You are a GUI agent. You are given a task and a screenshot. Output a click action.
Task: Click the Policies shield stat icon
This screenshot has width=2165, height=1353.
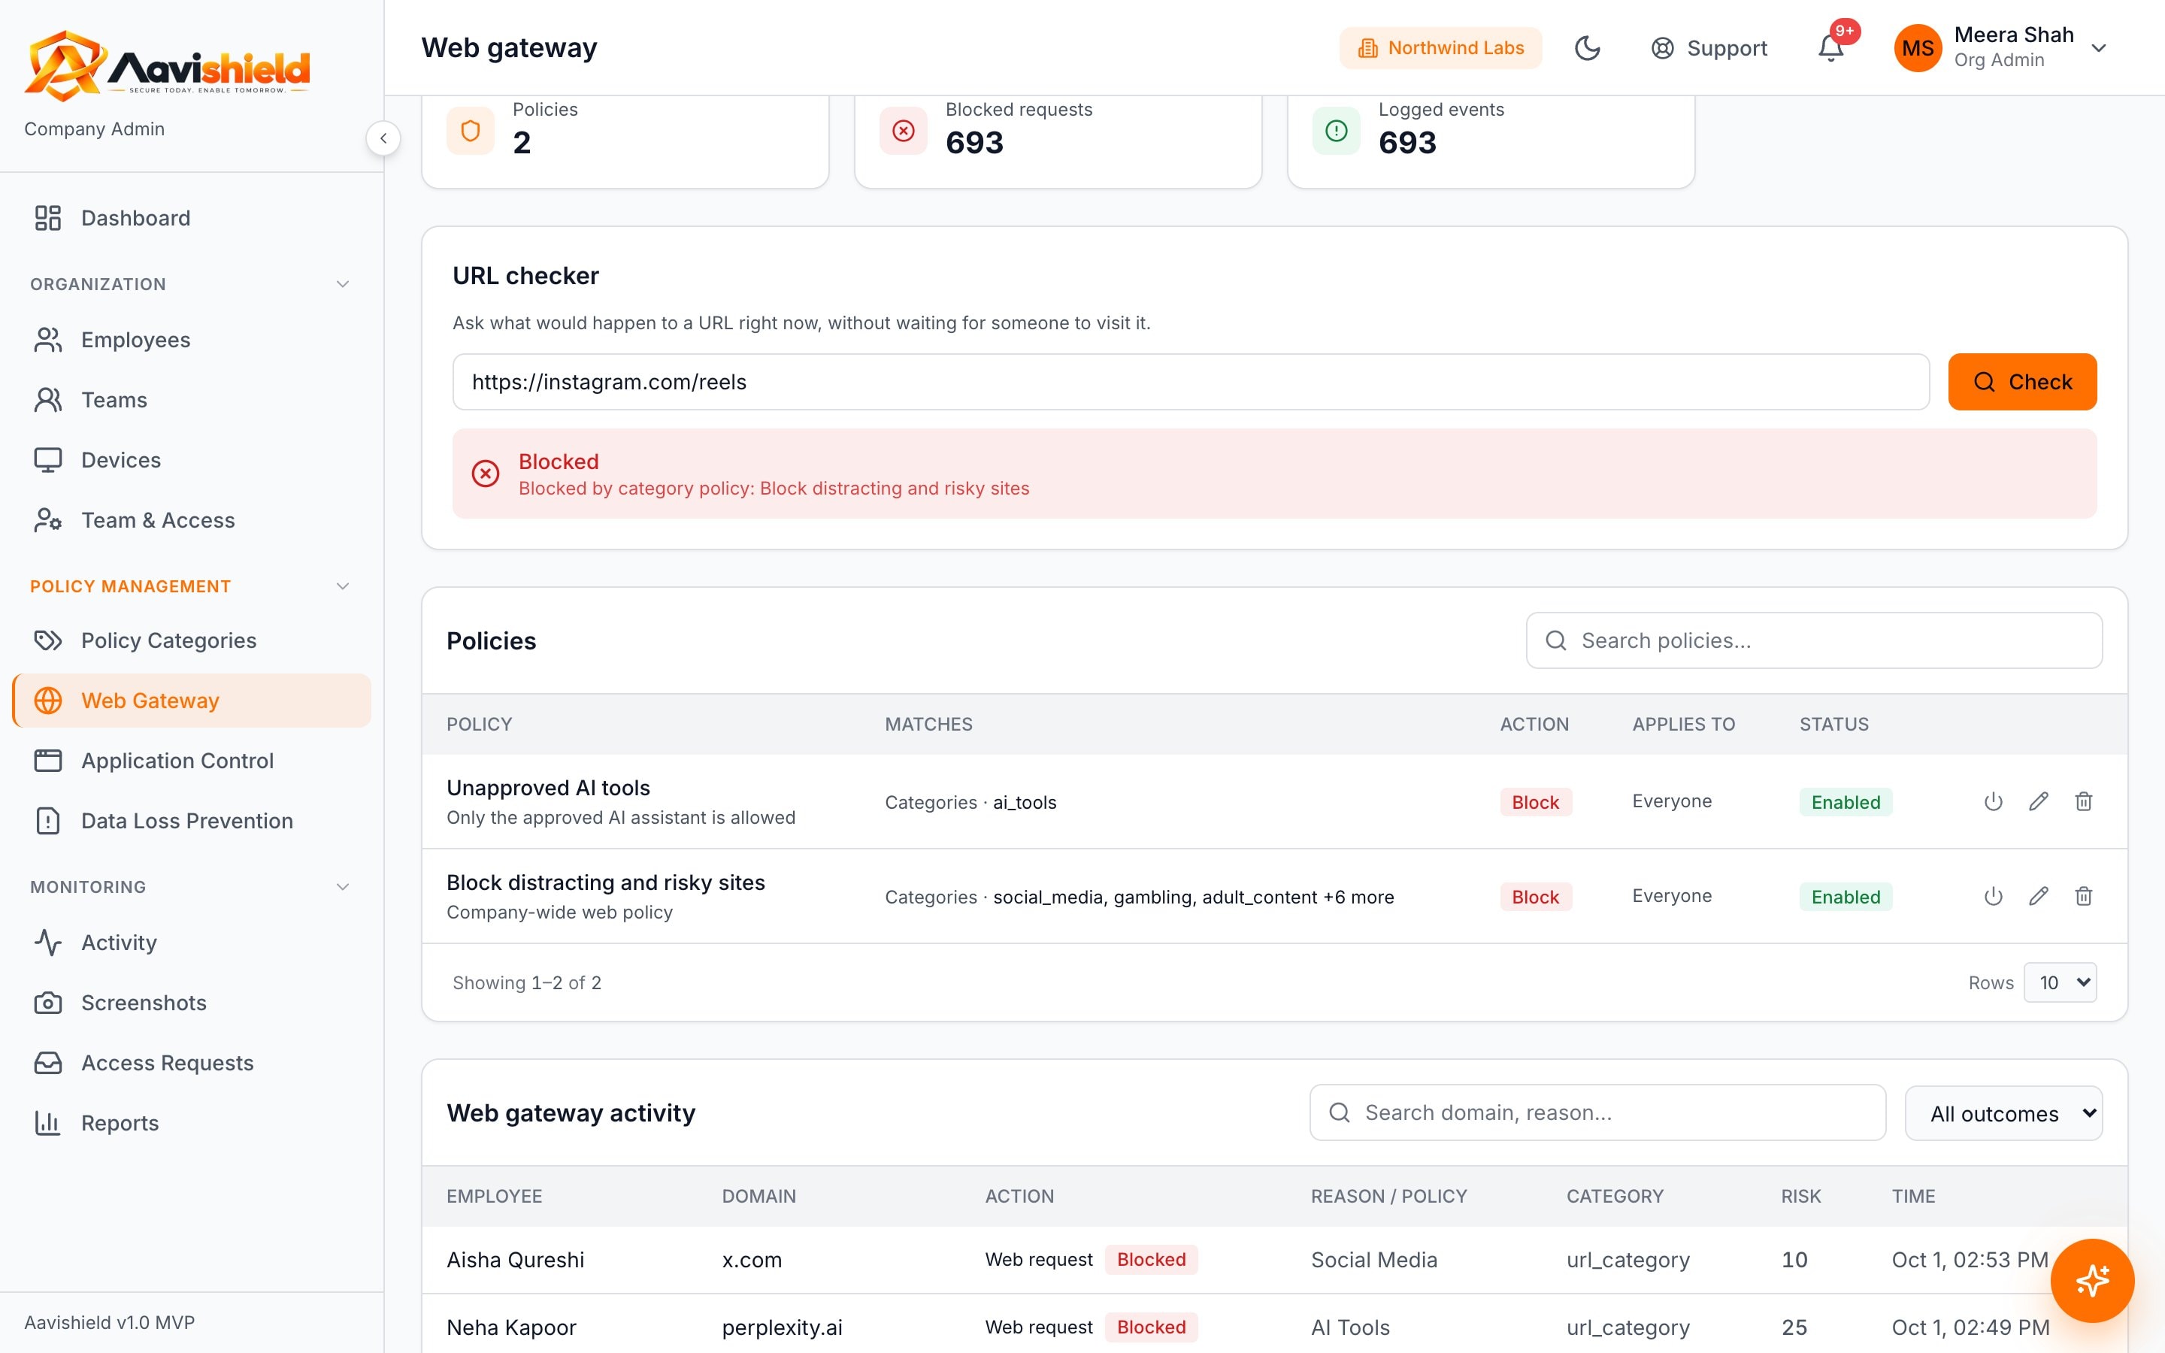pos(471,131)
